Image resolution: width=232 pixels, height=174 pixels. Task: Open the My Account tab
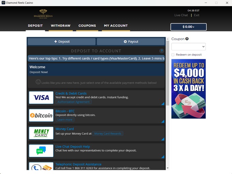click(x=116, y=26)
